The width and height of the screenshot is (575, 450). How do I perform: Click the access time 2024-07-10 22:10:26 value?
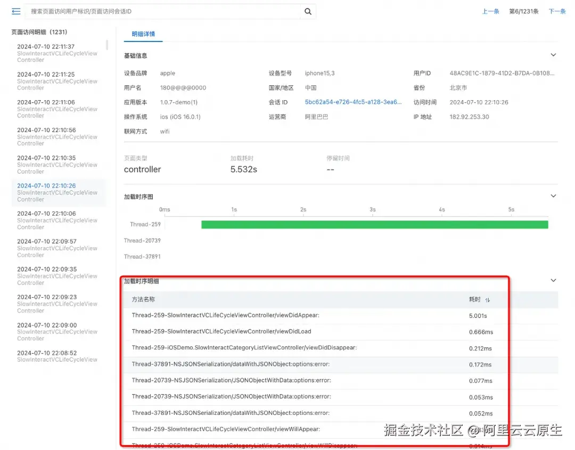(479, 102)
